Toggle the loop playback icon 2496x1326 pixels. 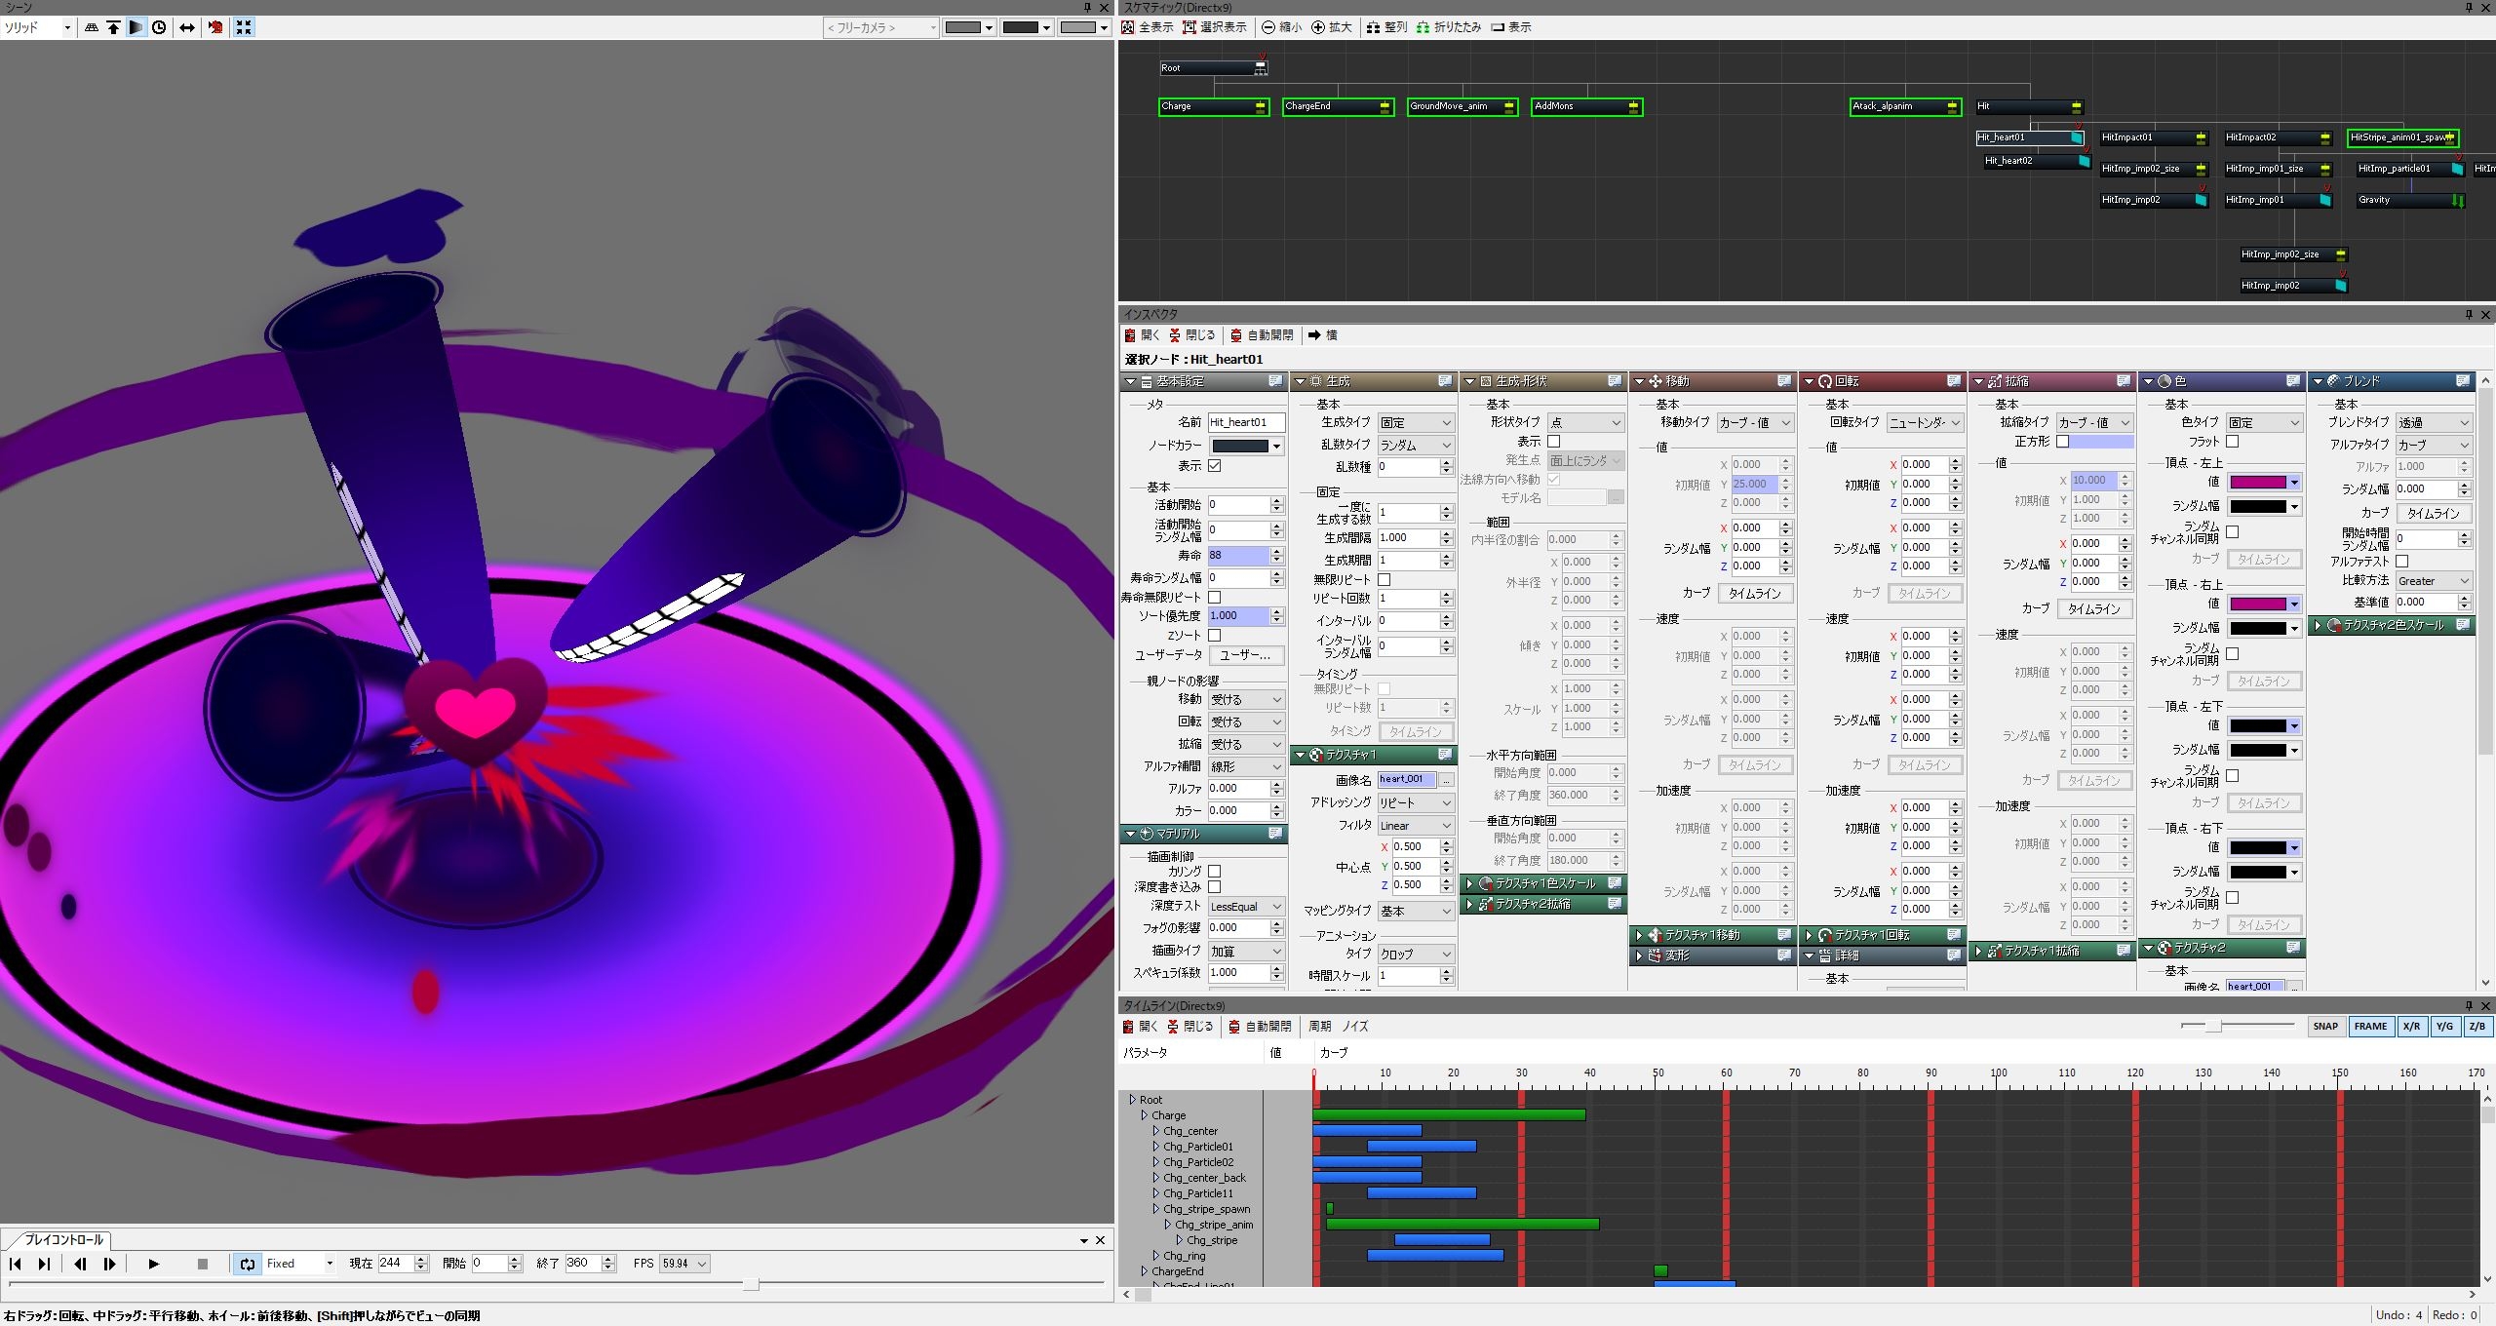(248, 1264)
